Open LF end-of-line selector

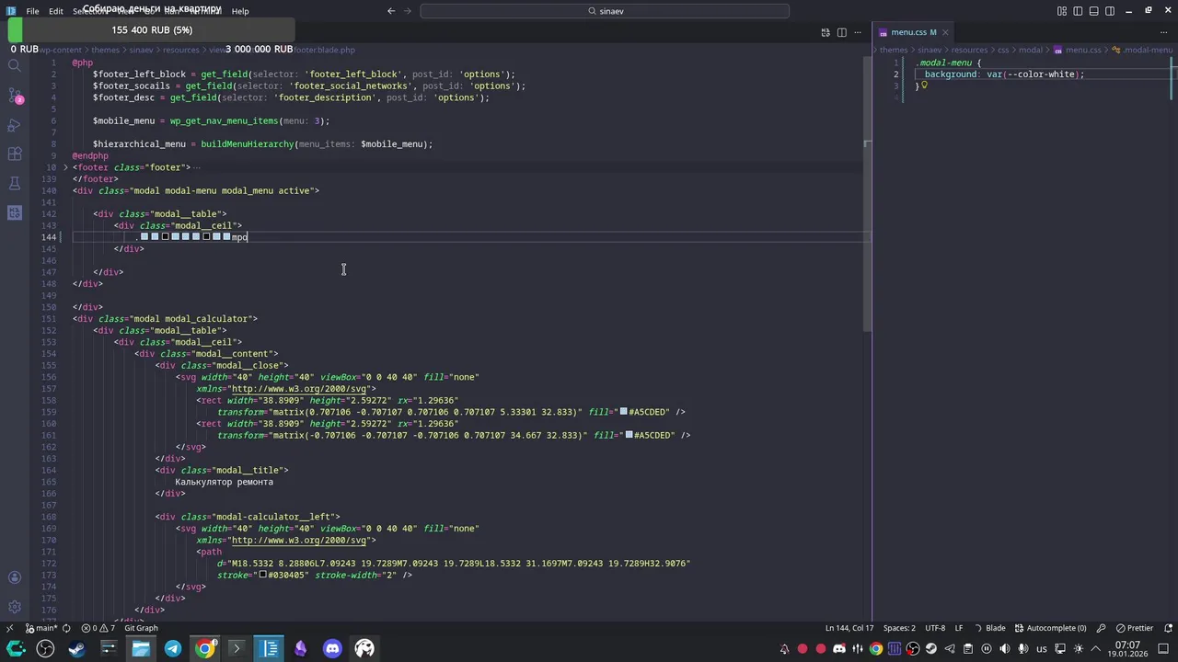[x=959, y=628]
